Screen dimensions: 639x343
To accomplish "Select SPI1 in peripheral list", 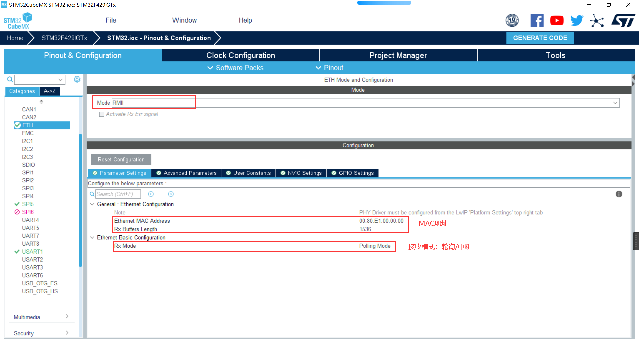I will 28,172.
